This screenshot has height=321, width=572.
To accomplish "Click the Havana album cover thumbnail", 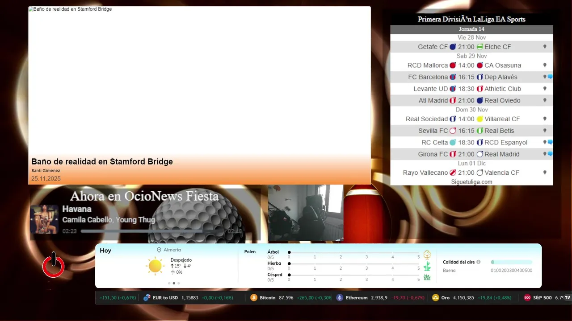I will tap(44, 219).
